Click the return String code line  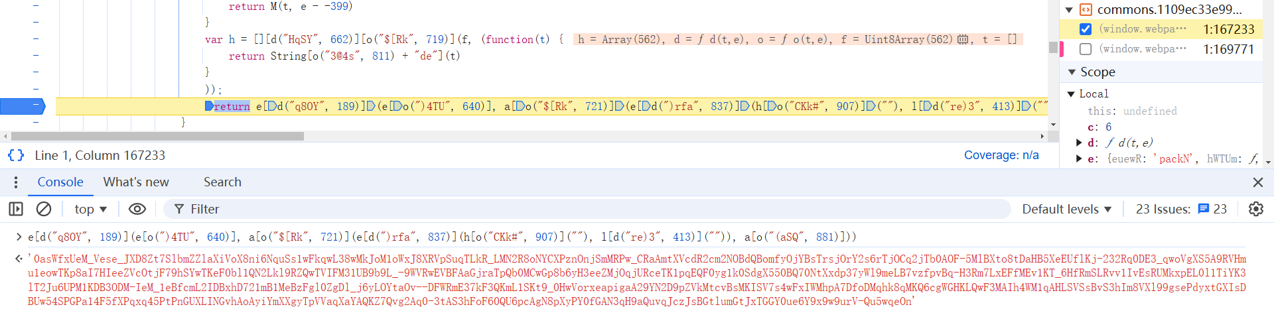(x=344, y=56)
